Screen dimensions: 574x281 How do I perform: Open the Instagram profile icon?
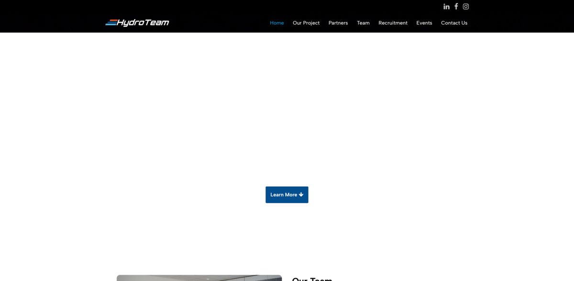click(x=466, y=7)
